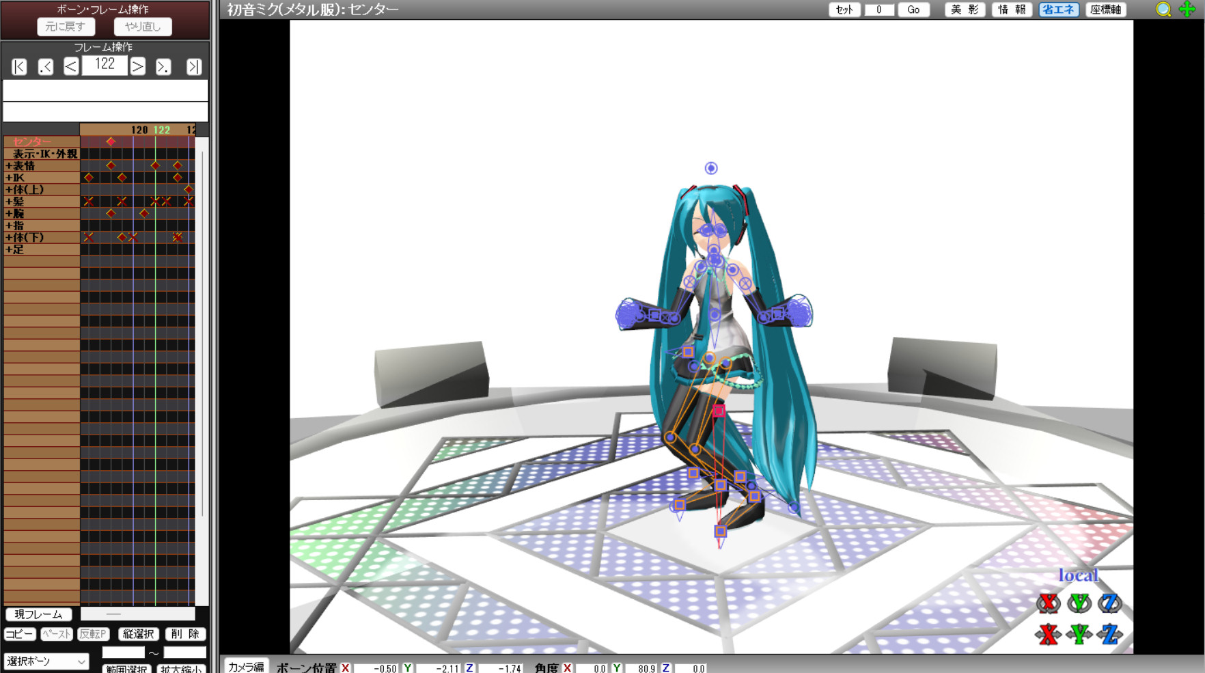This screenshot has width=1205, height=673.
Task: Click the green cross view move icon
Action: tap(1187, 10)
